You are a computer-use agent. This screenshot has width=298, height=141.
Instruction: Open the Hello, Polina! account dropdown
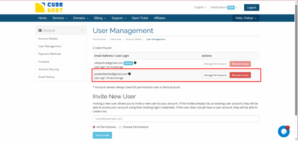(246, 18)
